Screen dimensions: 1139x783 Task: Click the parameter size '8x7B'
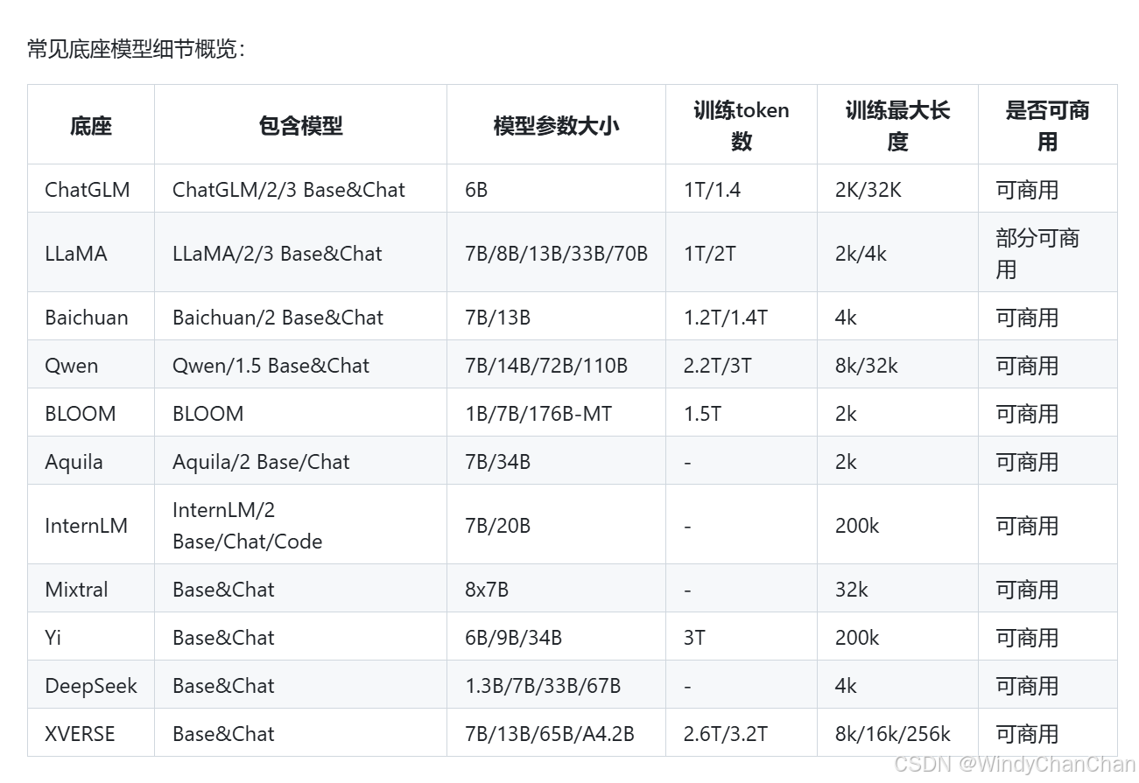pyautogui.click(x=487, y=590)
